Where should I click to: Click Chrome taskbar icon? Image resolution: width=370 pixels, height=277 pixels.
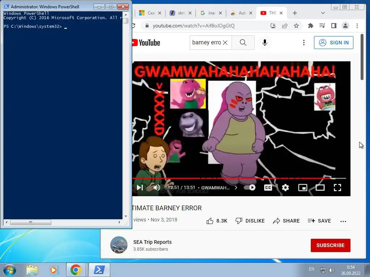[76, 270]
